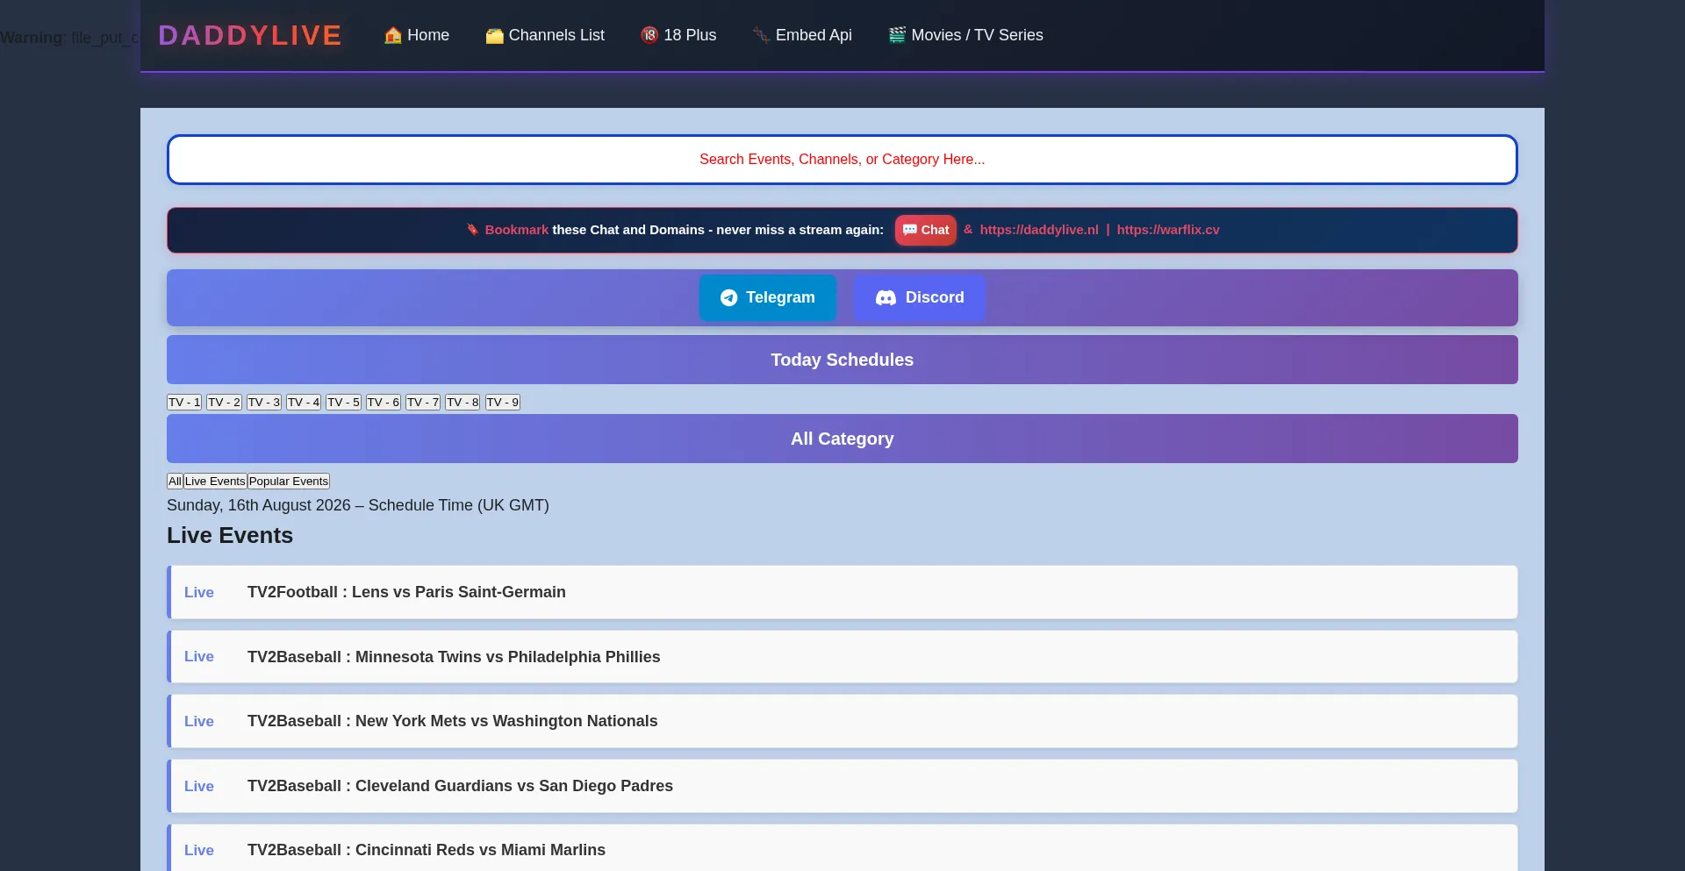Click the Live Events heading
Viewport: 1685px width, 871px height.
pos(230,536)
